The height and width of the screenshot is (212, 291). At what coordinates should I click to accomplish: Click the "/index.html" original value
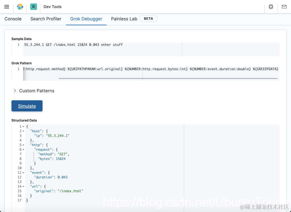click(x=70, y=191)
